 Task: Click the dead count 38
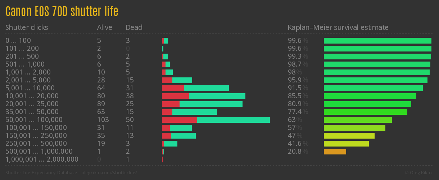(130, 96)
